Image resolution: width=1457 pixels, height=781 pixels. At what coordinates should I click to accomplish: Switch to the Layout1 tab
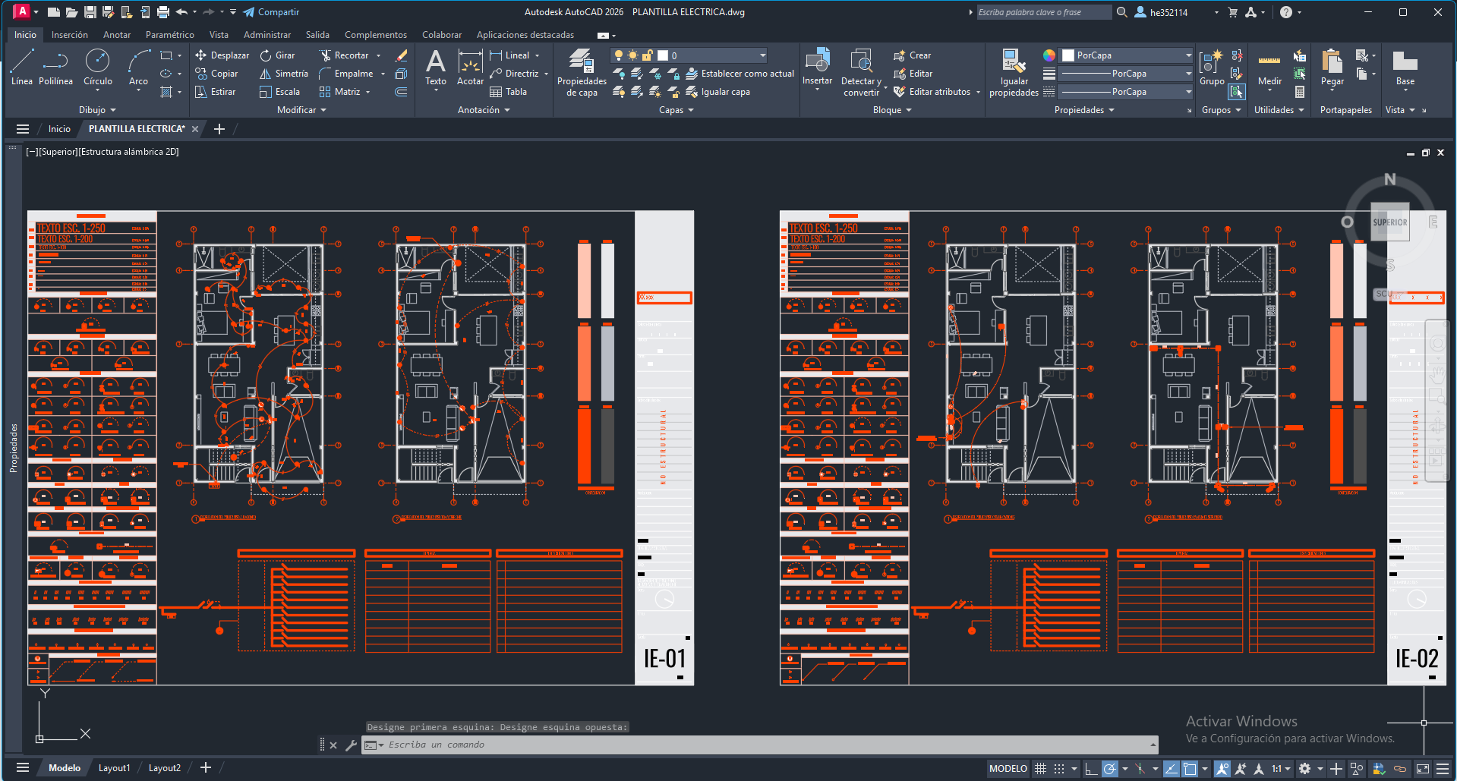[114, 768]
